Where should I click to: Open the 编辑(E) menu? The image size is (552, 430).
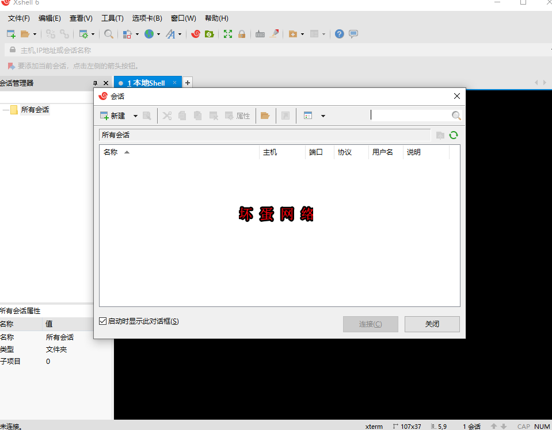click(x=50, y=18)
